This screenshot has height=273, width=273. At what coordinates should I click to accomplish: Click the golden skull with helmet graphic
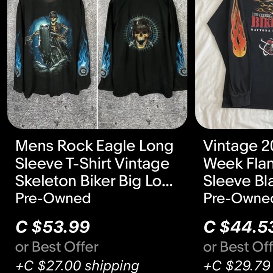point(142,33)
